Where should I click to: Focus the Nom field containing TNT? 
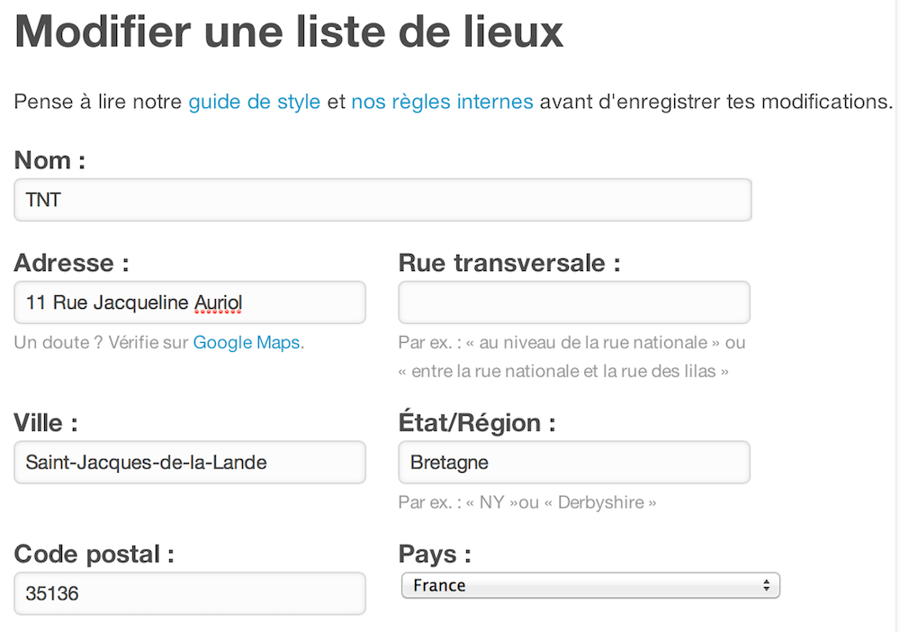pyautogui.click(x=382, y=200)
